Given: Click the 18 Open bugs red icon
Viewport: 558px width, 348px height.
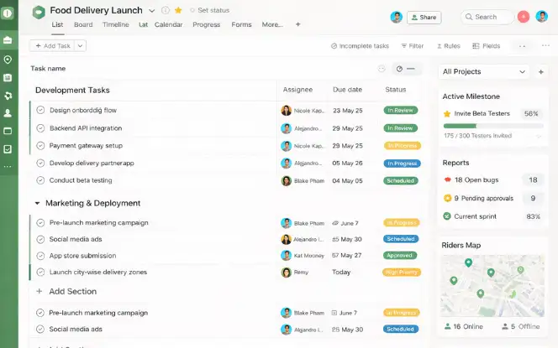Looking at the screenshot, I should tap(447, 179).
